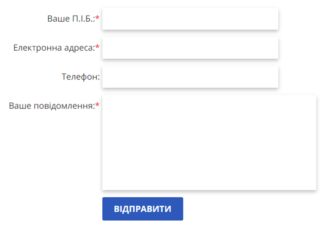Click the Ваше П.І.Б. input field

point(190,19)
